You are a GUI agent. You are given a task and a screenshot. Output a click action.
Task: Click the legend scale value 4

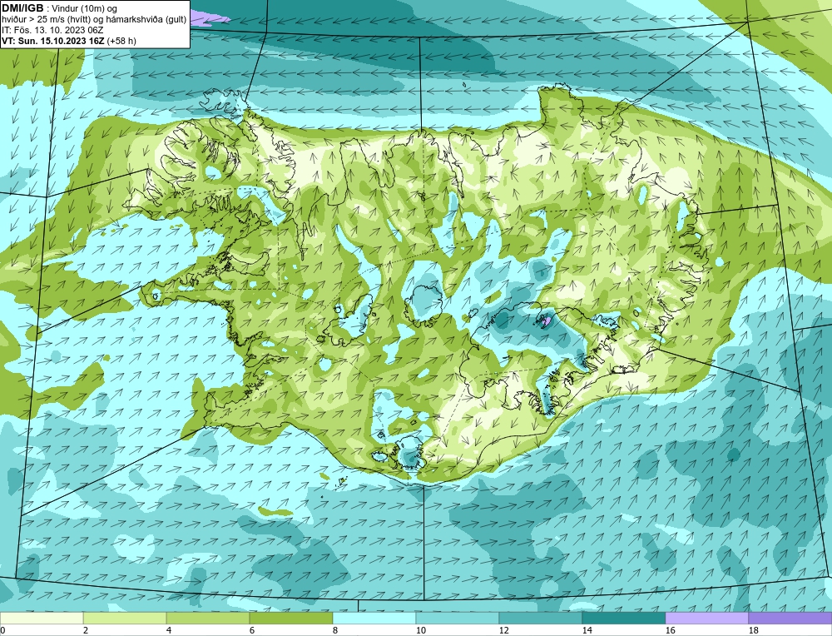pos(169,630)
